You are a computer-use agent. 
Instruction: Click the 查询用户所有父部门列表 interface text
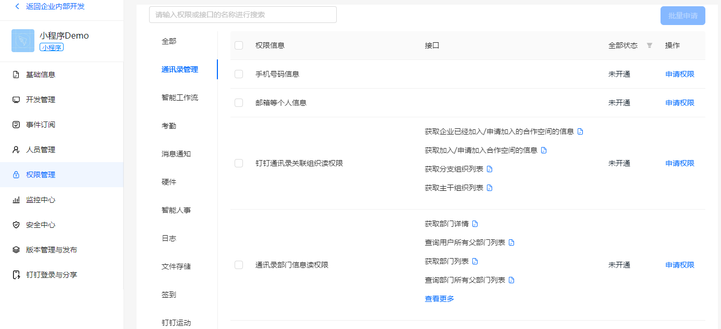tap(465, 242)
